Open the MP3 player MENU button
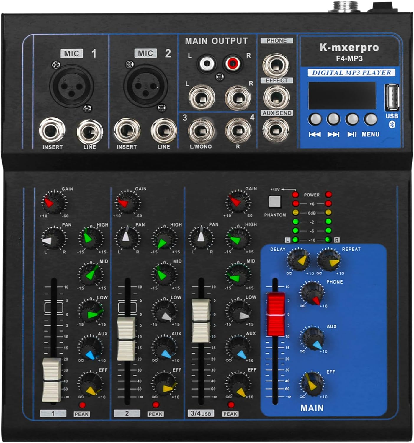Screen dimensions: 414x443 (x=370, y=119)
